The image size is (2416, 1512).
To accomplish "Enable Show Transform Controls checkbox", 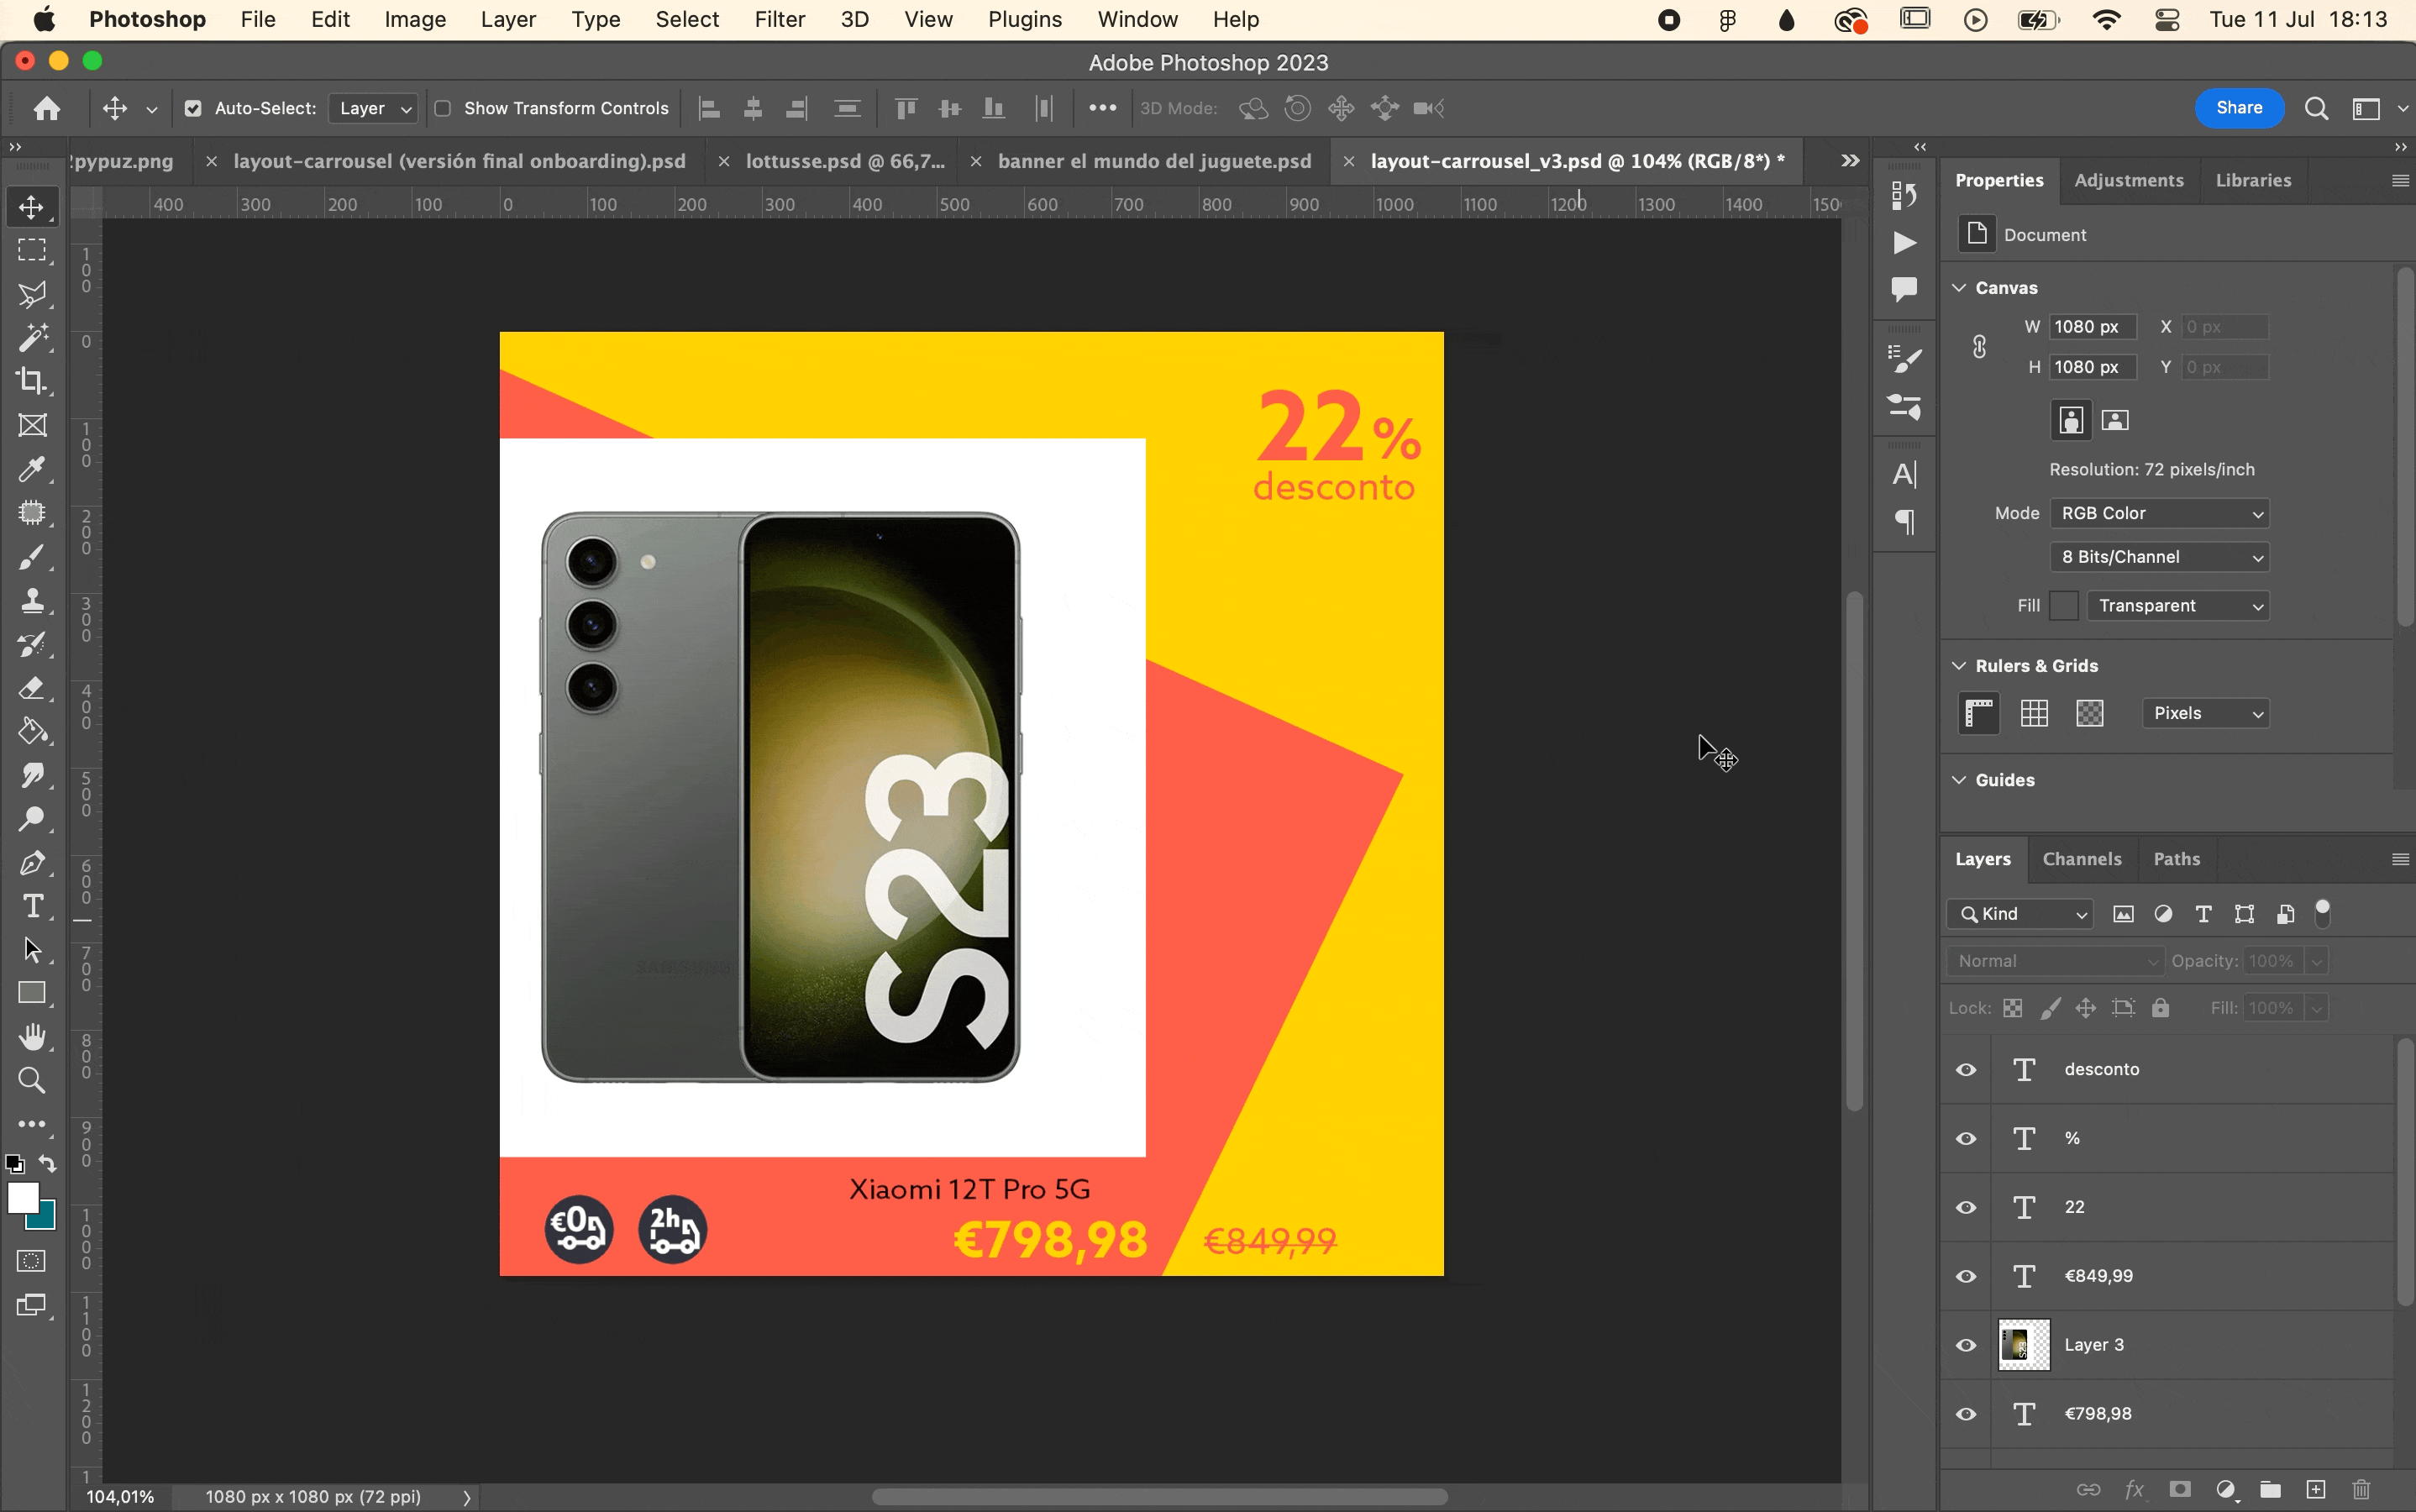I will pyautogui.click(x=442, y=108).
